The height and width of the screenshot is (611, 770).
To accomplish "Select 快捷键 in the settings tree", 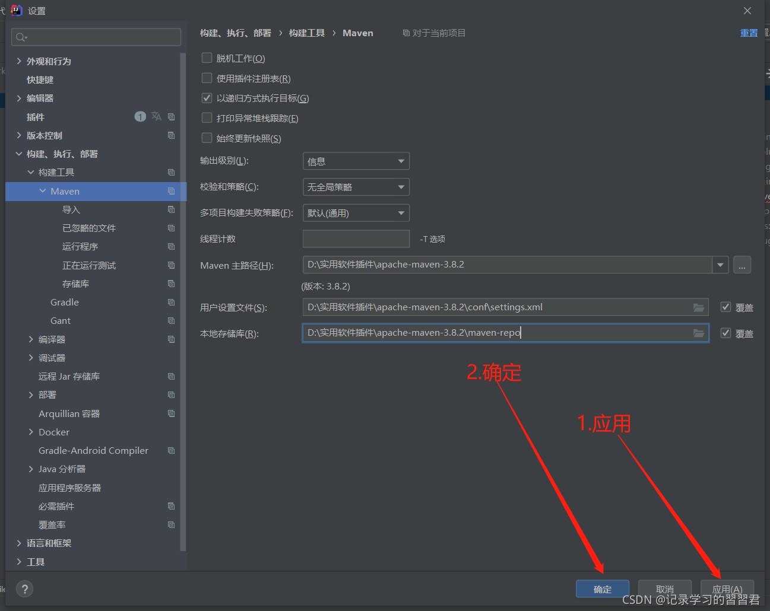I will (40, 79).
